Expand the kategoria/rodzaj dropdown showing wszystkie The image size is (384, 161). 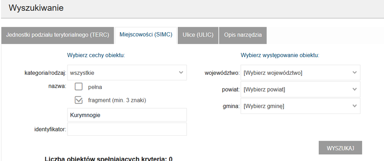pos(127,72)
